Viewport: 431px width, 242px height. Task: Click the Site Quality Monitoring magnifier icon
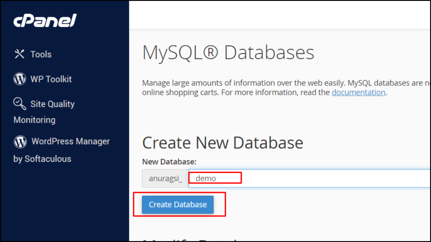pos(19,103)
